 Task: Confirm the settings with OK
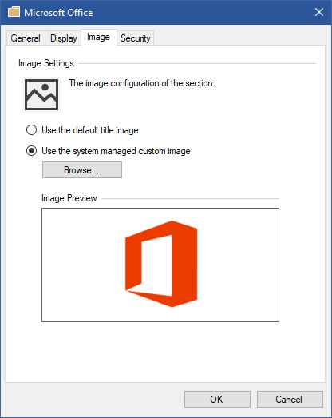(217, 400)
